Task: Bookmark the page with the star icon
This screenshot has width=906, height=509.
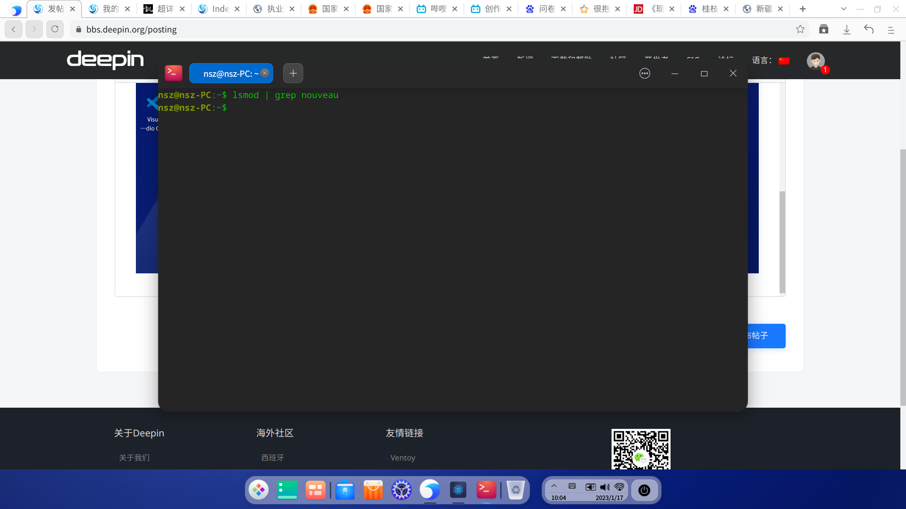Action: click(800, 29)
